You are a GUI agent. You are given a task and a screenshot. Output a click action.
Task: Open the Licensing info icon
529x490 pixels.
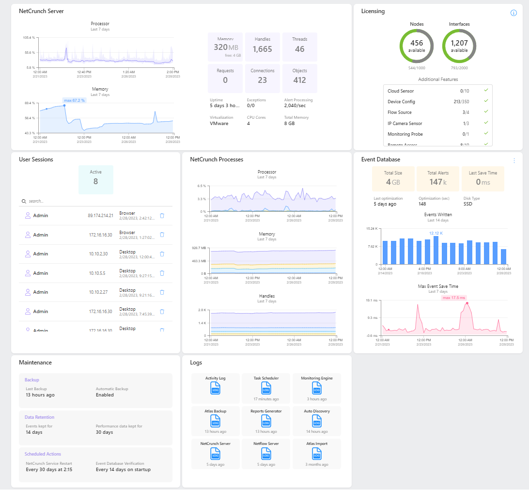513,13
